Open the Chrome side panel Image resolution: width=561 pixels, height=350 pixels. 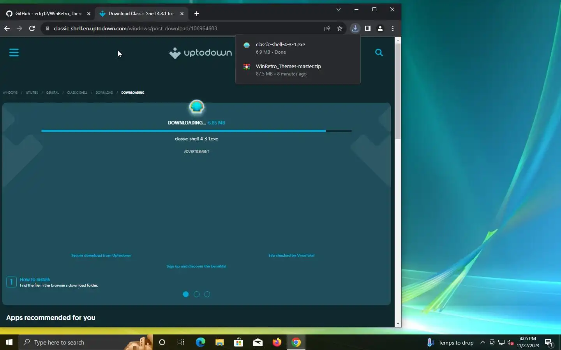pos(367,28)
